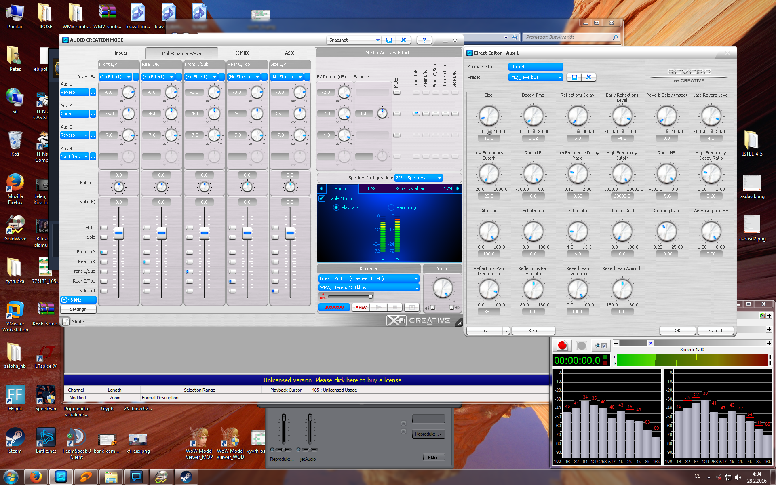Delete the current snapshot with X icon
776x485 pixels.
(403, 40)
